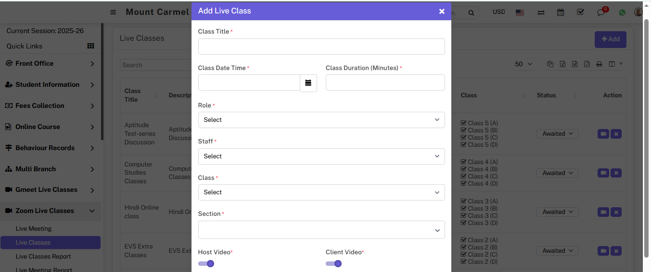
Task: Open the Role dropdown
Action: point(321,120)
